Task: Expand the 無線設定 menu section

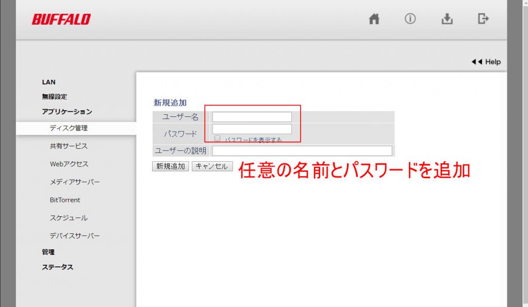Action: [54, 96]
